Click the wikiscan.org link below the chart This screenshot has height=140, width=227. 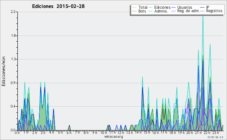coord(113,137)
